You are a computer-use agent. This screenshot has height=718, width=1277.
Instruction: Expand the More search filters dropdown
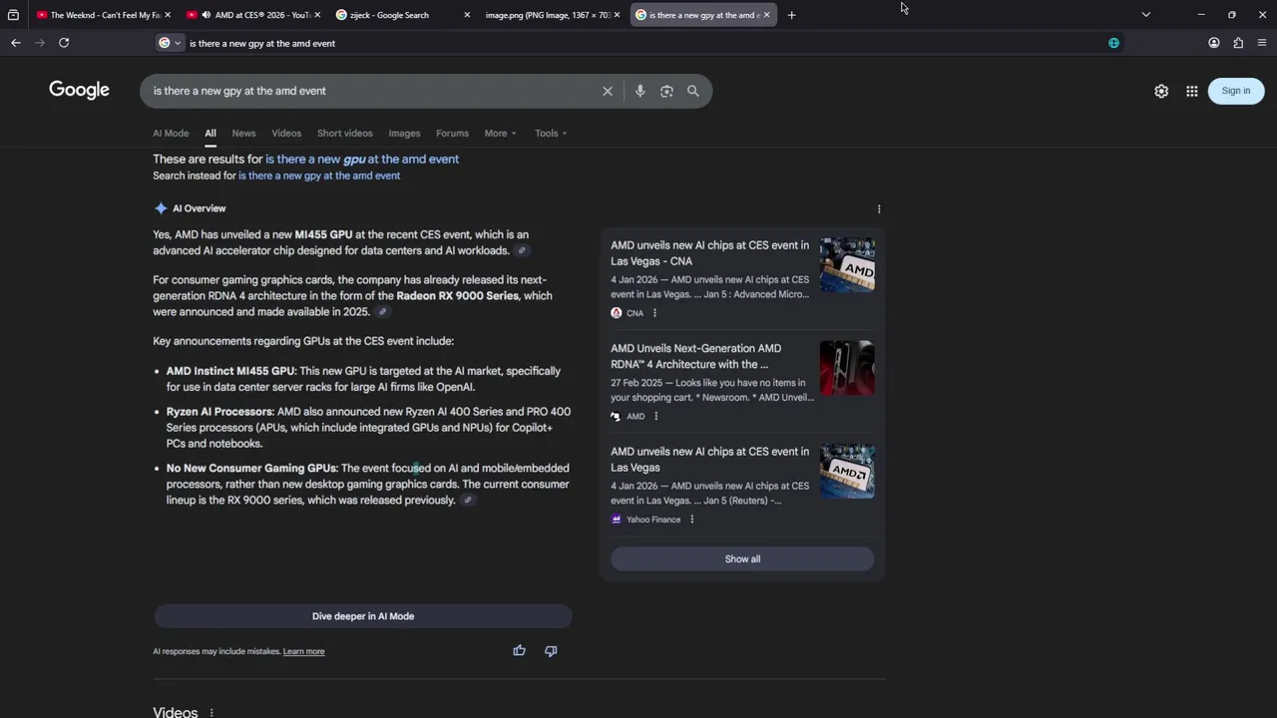[500, 133]
